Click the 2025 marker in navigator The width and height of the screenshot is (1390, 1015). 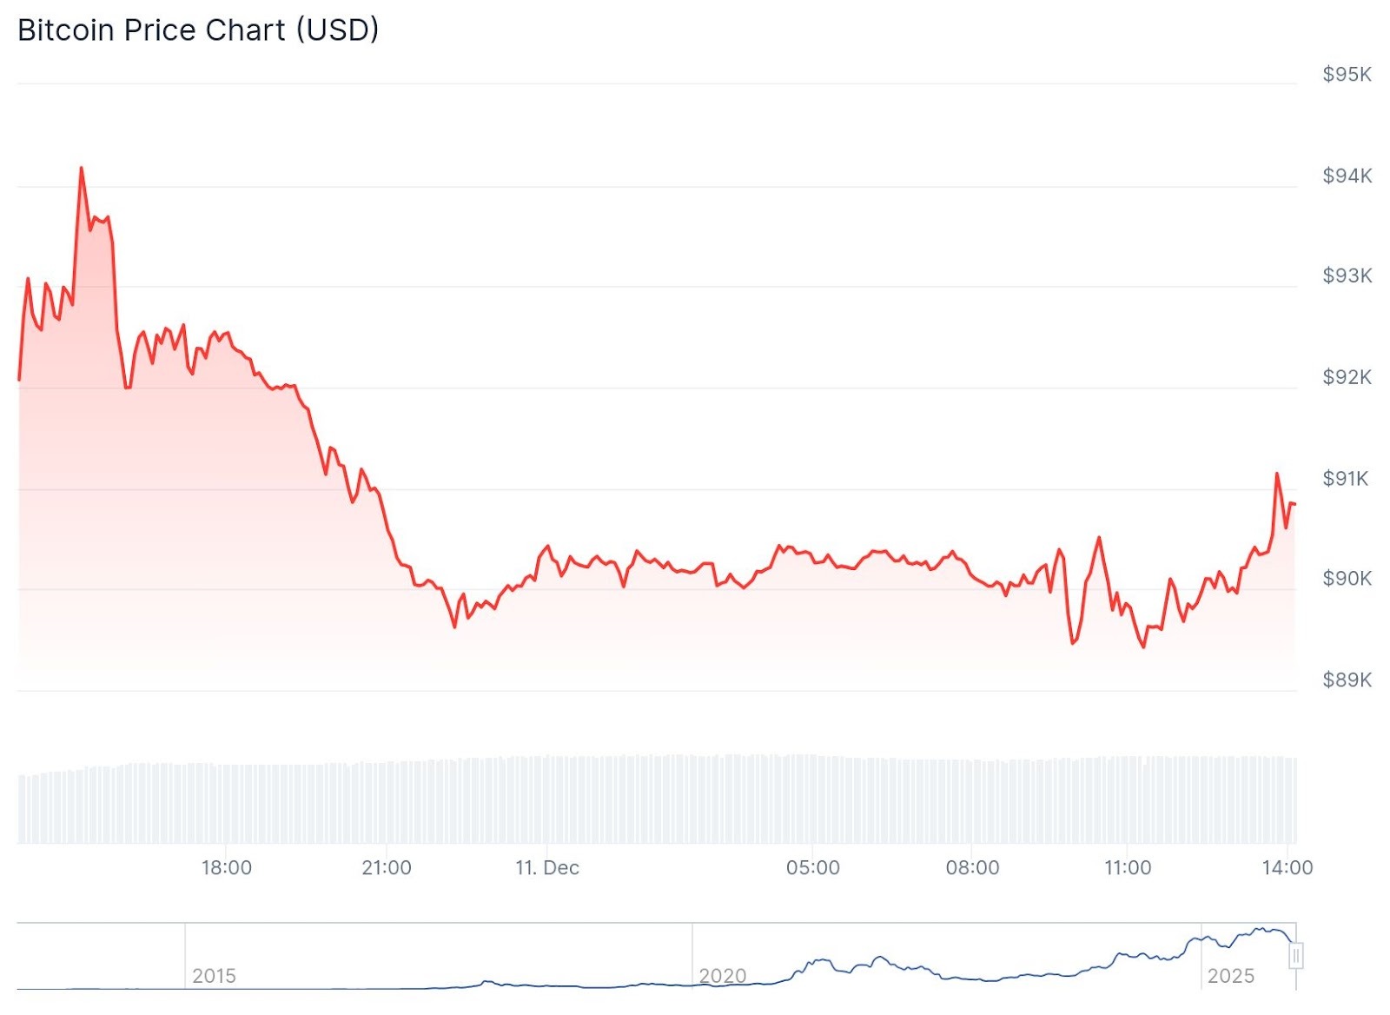pos(1230,975)
